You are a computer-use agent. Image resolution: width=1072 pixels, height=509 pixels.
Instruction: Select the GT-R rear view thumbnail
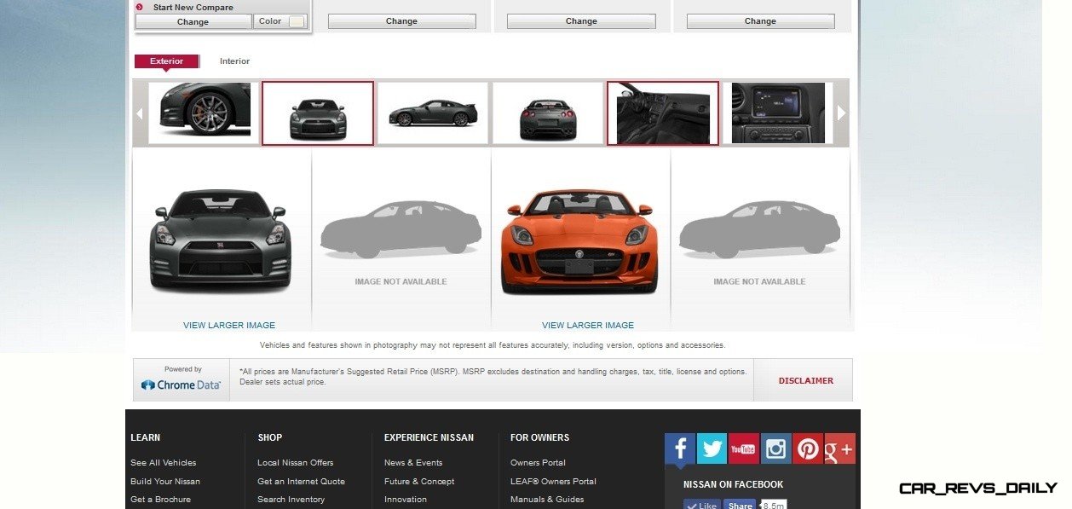tap(548, 113)
